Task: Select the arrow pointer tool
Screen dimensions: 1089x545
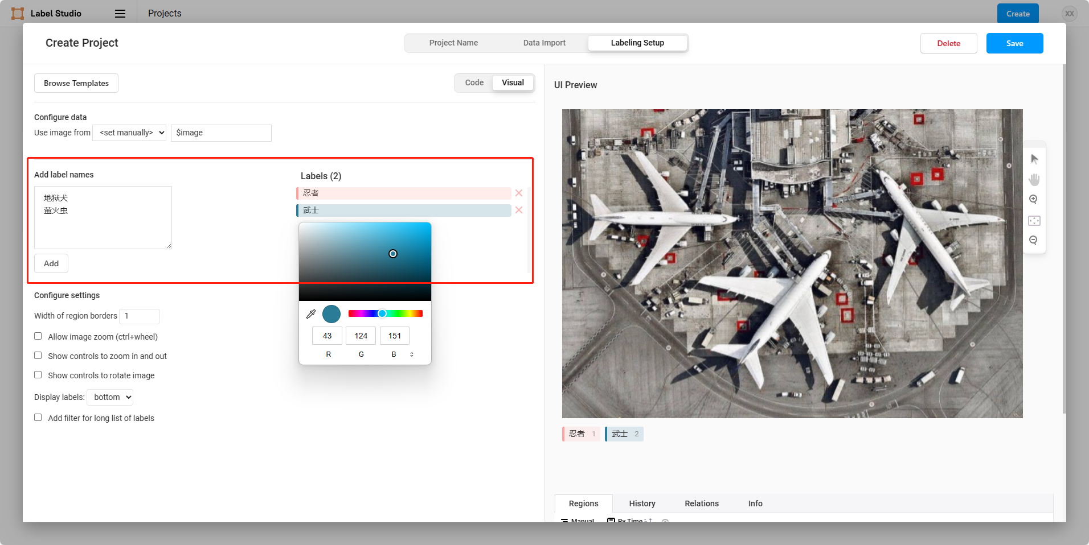Action: pos(1034,159)
